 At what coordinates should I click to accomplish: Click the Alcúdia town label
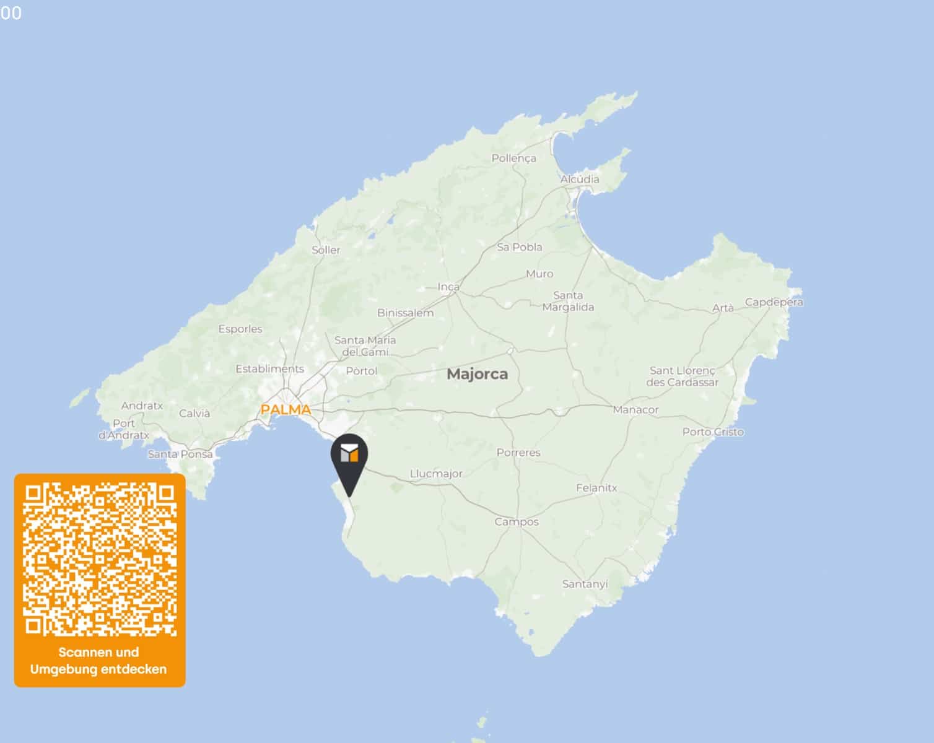click(x=580, y=180)
